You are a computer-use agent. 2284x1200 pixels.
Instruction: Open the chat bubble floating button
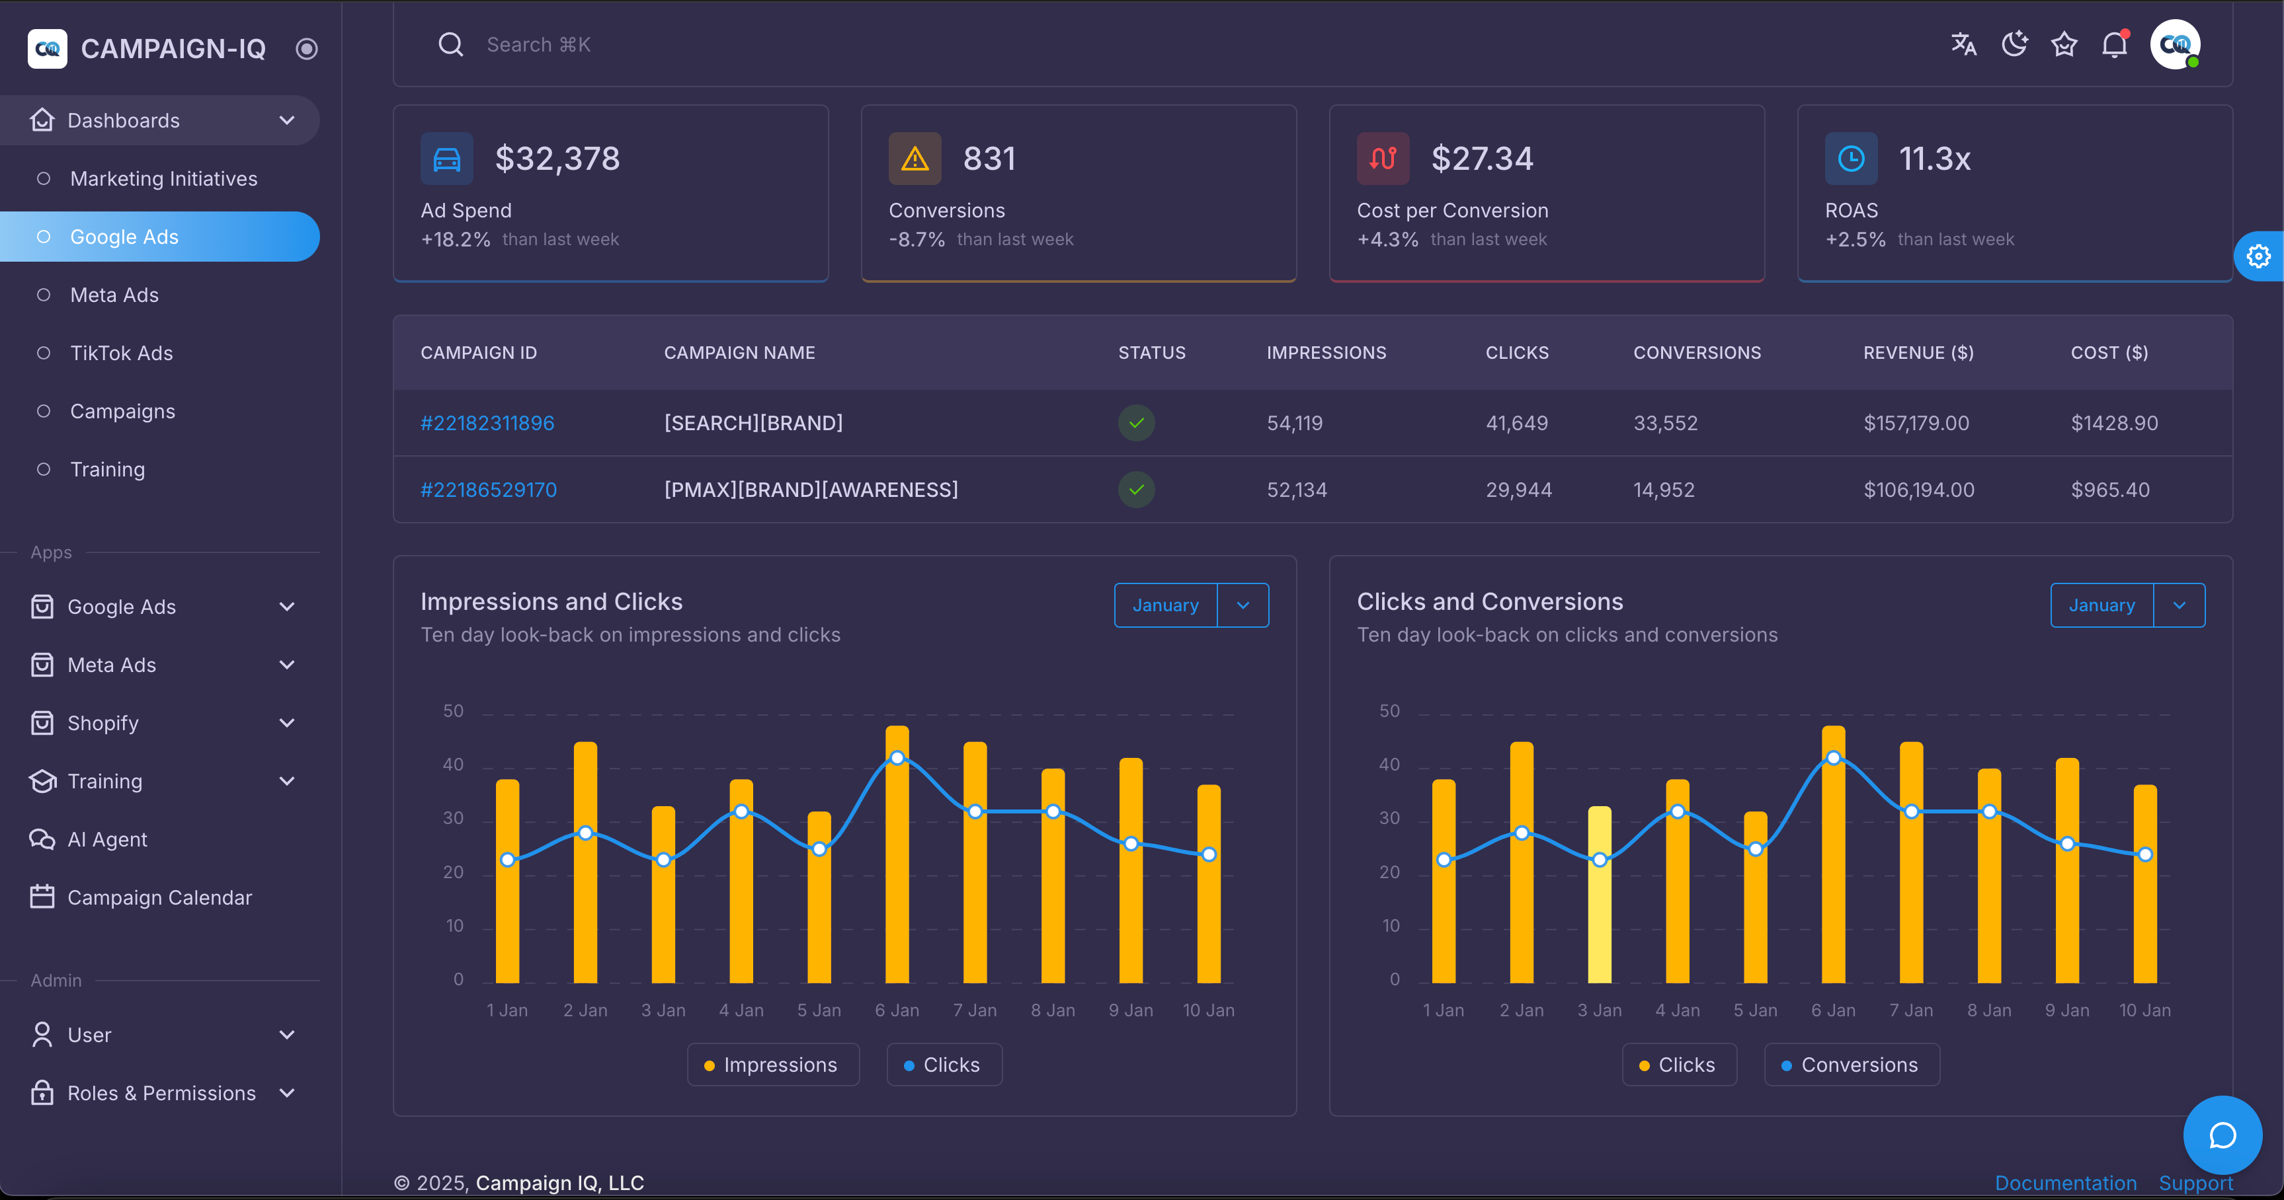click(x=2222, y=1135)
